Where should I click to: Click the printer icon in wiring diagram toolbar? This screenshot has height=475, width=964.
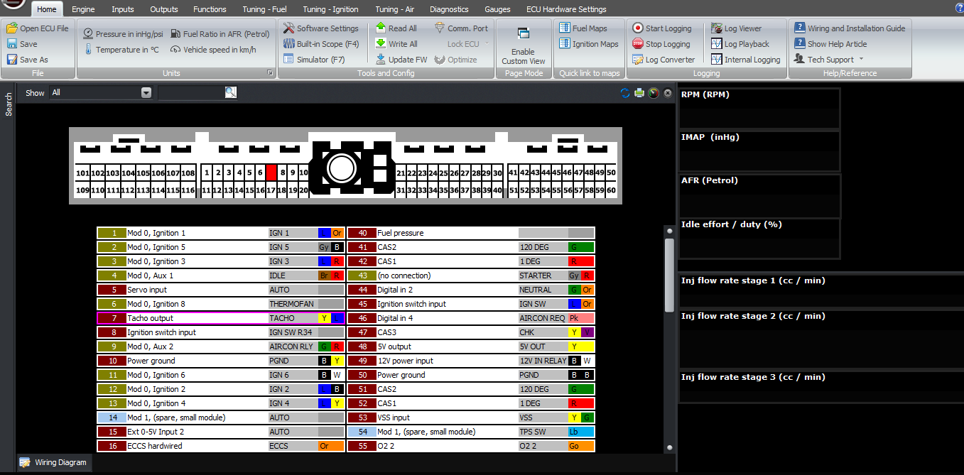click(x=639, y=93)
